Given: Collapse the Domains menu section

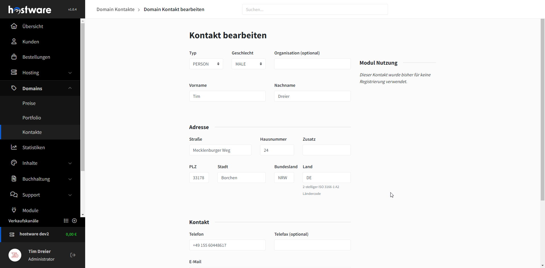Looking at the screenshot, I should [70, 88].
